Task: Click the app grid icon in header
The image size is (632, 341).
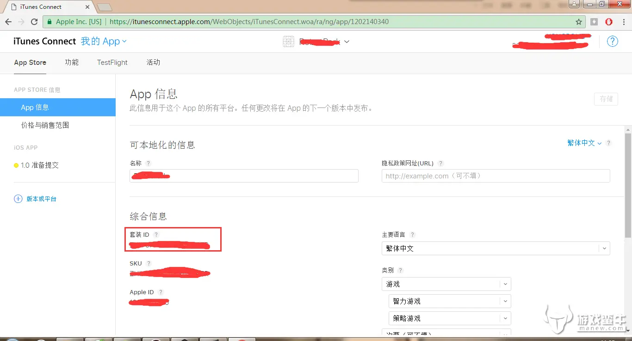Action: [x=288, y=42]
